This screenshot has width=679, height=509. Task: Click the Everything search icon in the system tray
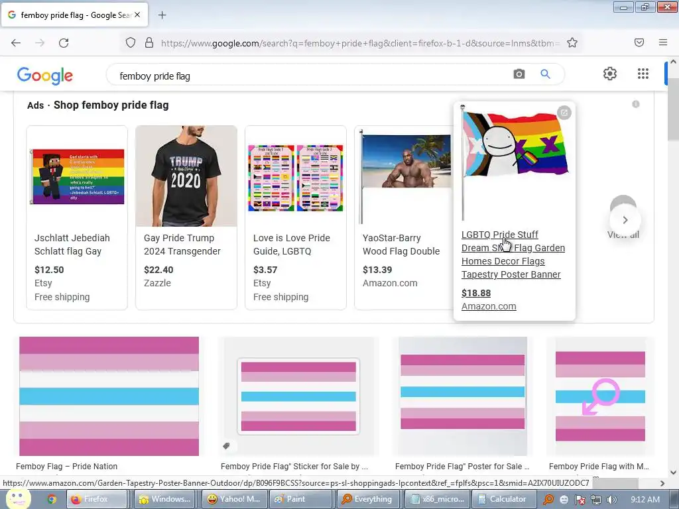click(x=548, y=500)
